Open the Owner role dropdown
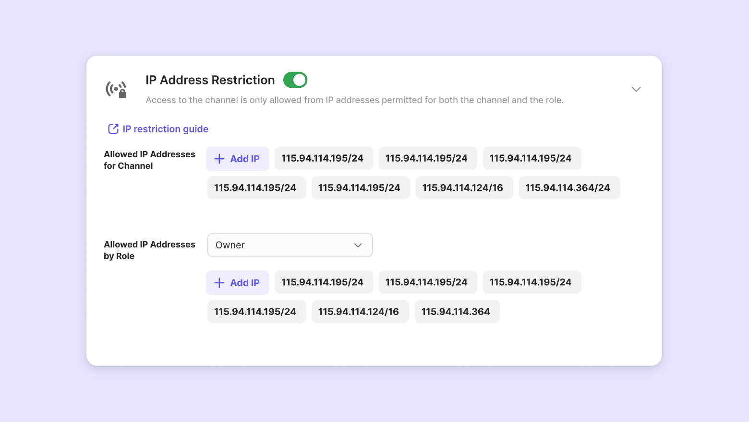 click(x=290, y=245)
